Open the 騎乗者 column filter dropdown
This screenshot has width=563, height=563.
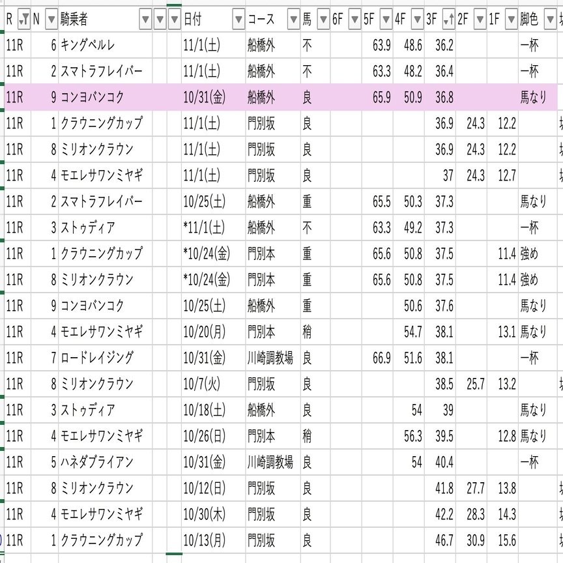[145, 20]
